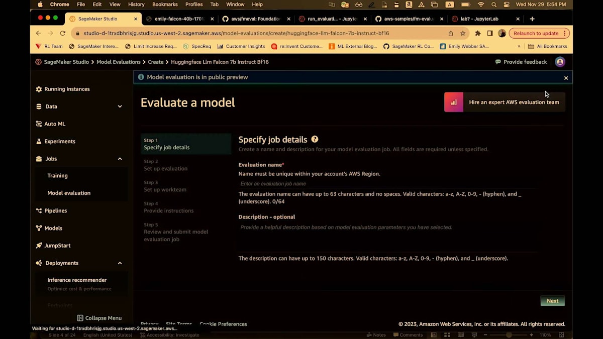Open the Chrome File menu
The image size is (603, 339).
81,5
